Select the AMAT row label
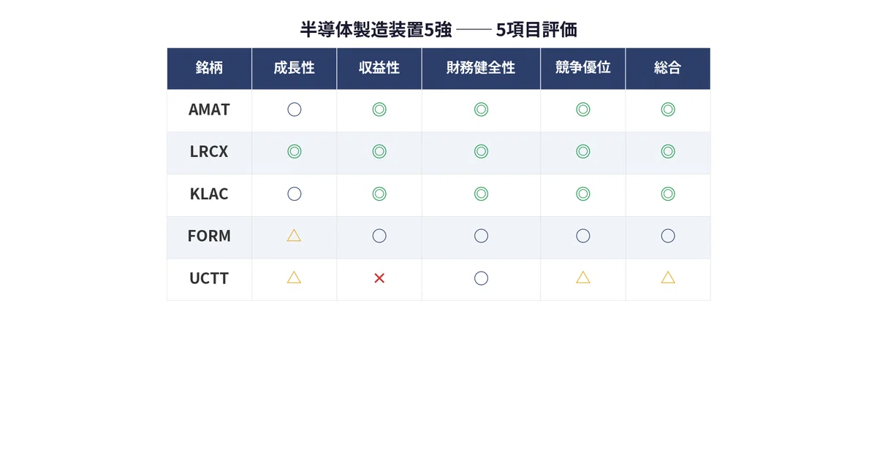877x449 pixels. tap(209, 110)
